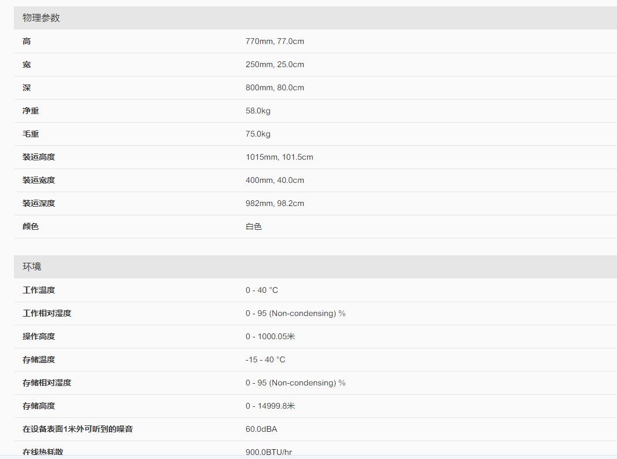The width and height of the screenshot is (617, 459).
Task: Click the 工作温度 row label
Action: [x=39, y=290]
